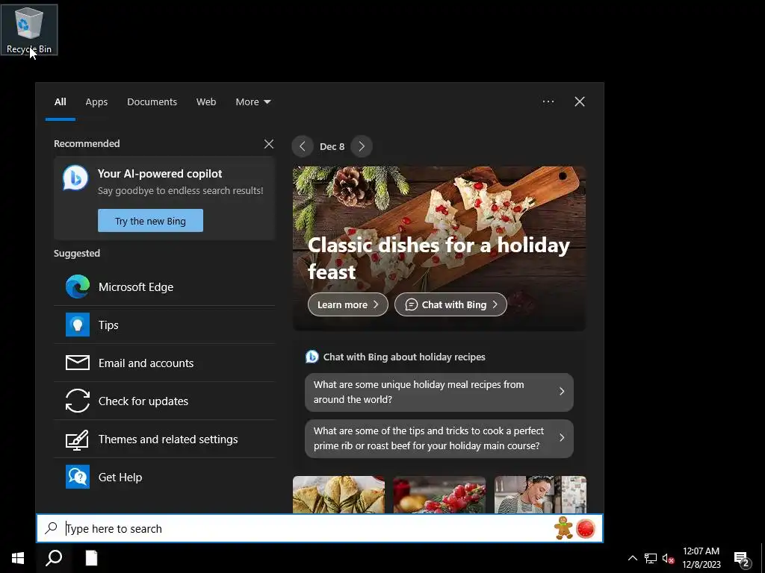
Task: Open the three-dot options menu
Action: tap(548, 101)
